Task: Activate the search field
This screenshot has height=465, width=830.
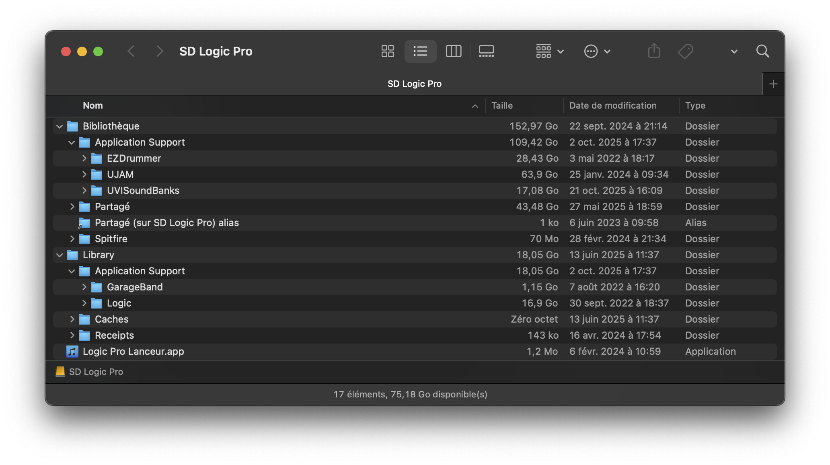Action: (762, 51)
